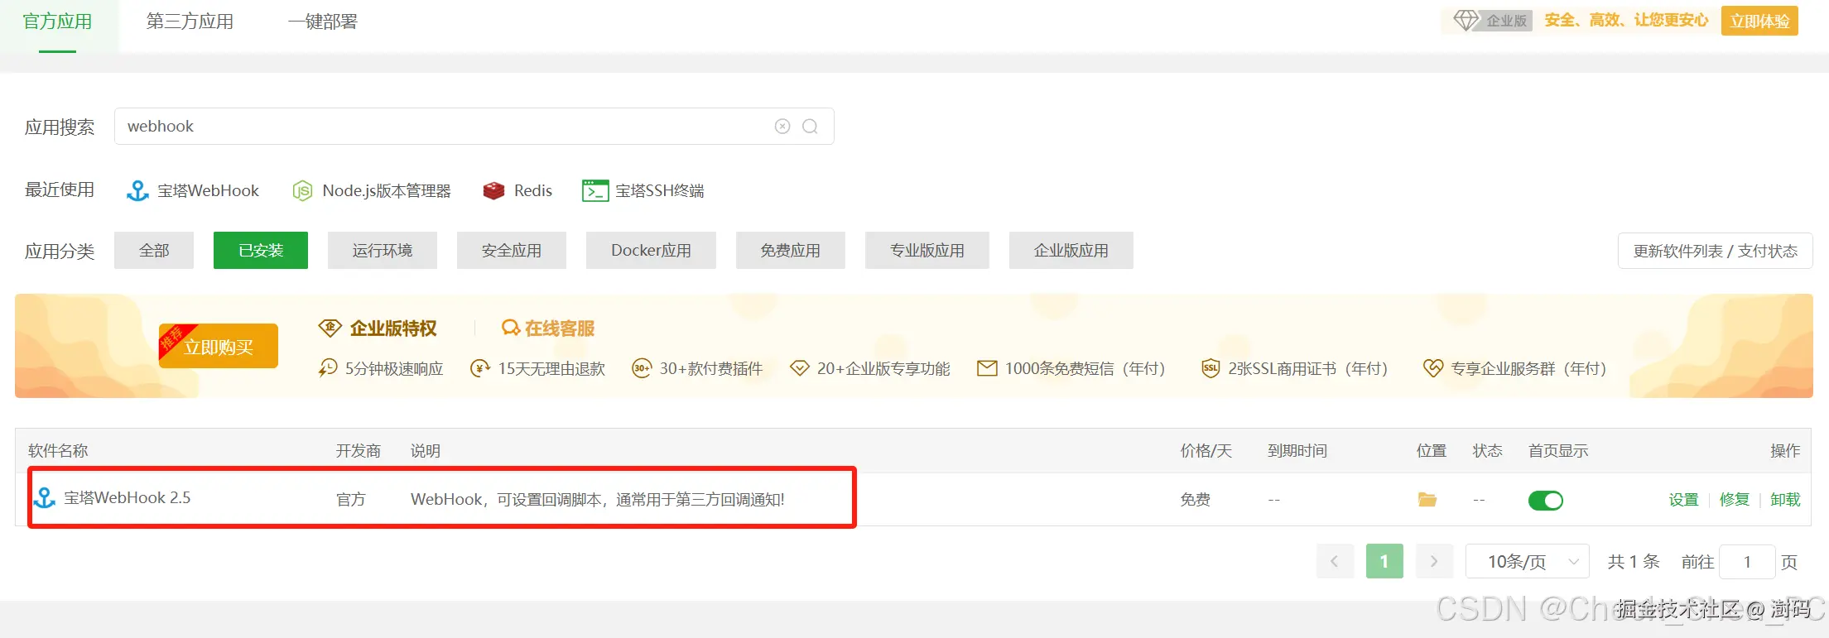Select the 安全应用 category
Viewport: 1829px width, 638px height.
[512, 251]
